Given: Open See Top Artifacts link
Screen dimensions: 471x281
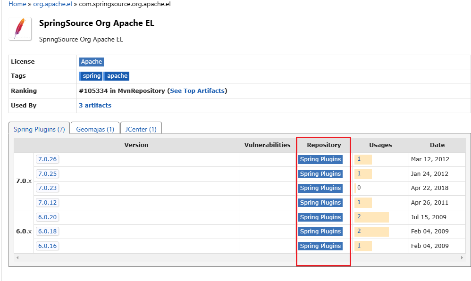Looking at the screenshot, I should (197, 91).
